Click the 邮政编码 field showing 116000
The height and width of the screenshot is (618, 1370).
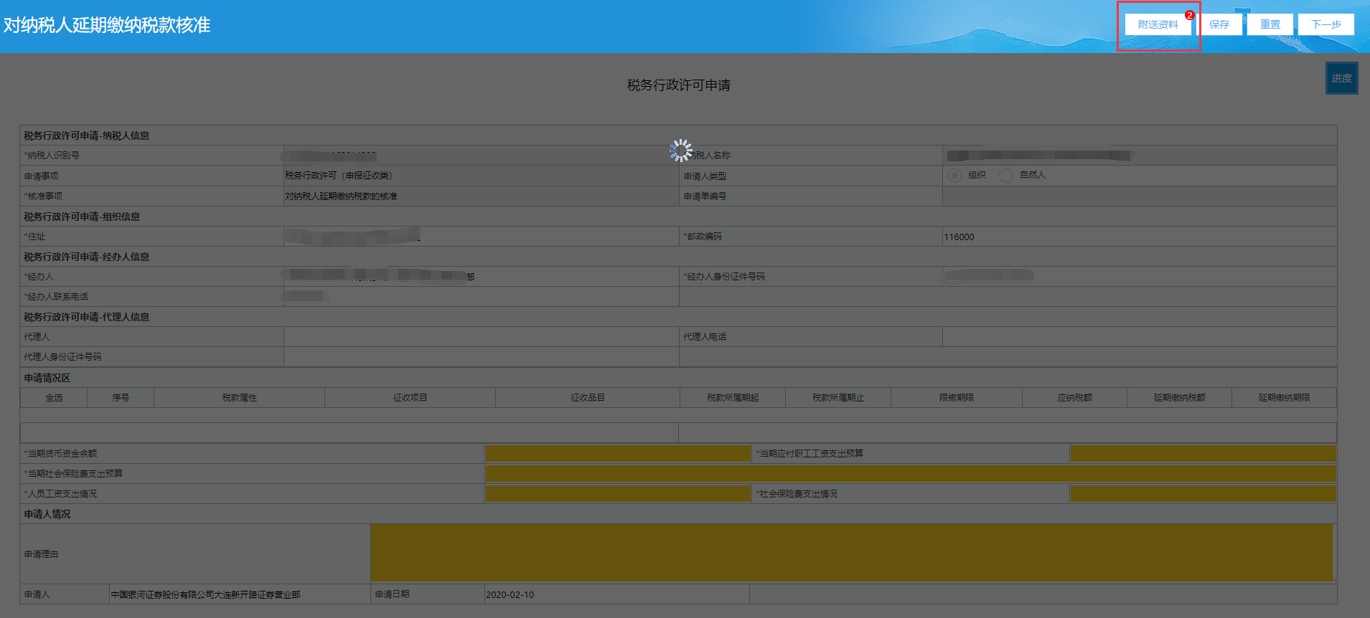click(x=1139, y=237)
